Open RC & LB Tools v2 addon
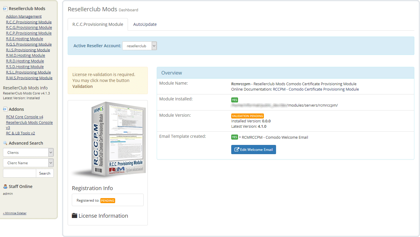The height and width of the screenshot is (237, 420). tap(20, 133)
